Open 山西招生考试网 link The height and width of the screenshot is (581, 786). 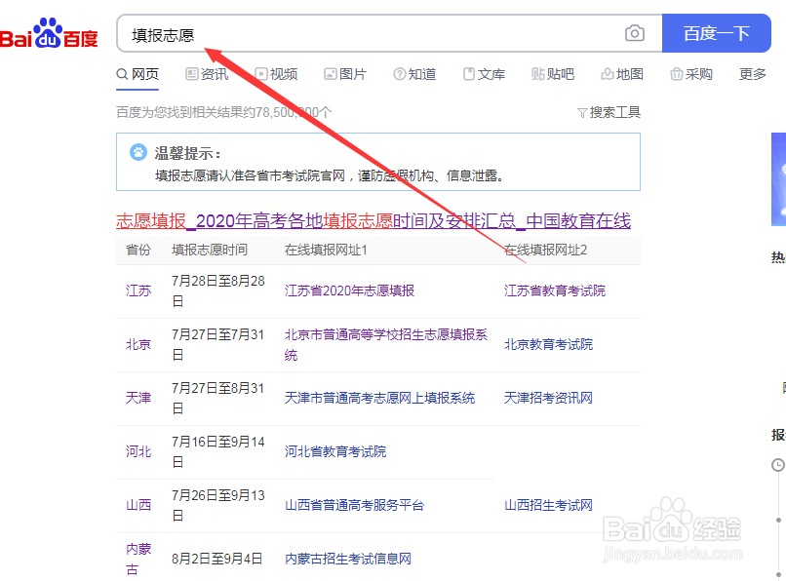click(548, 505)
